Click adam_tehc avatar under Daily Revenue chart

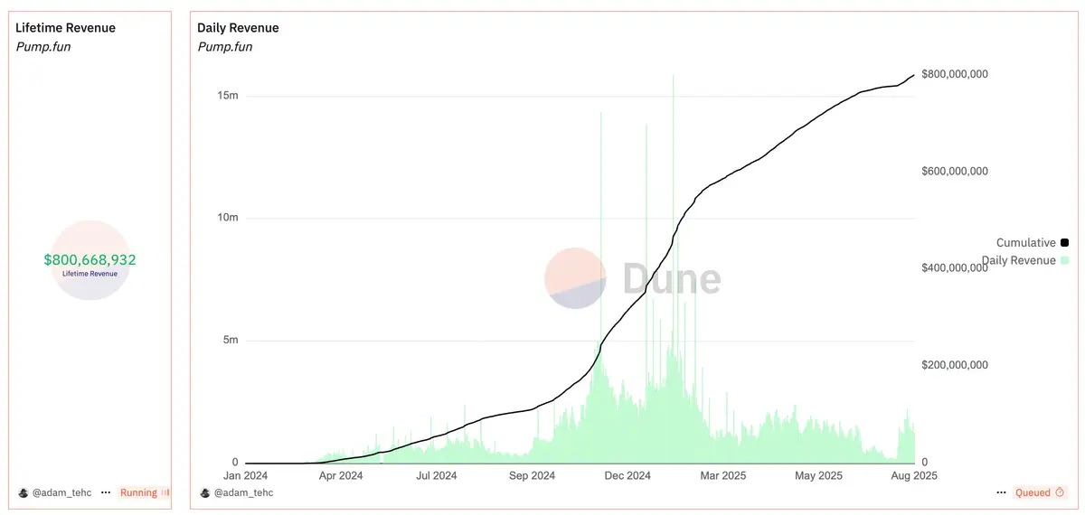tap(205, 492)
